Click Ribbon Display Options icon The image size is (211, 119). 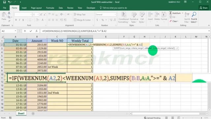[x=185, y=2]
